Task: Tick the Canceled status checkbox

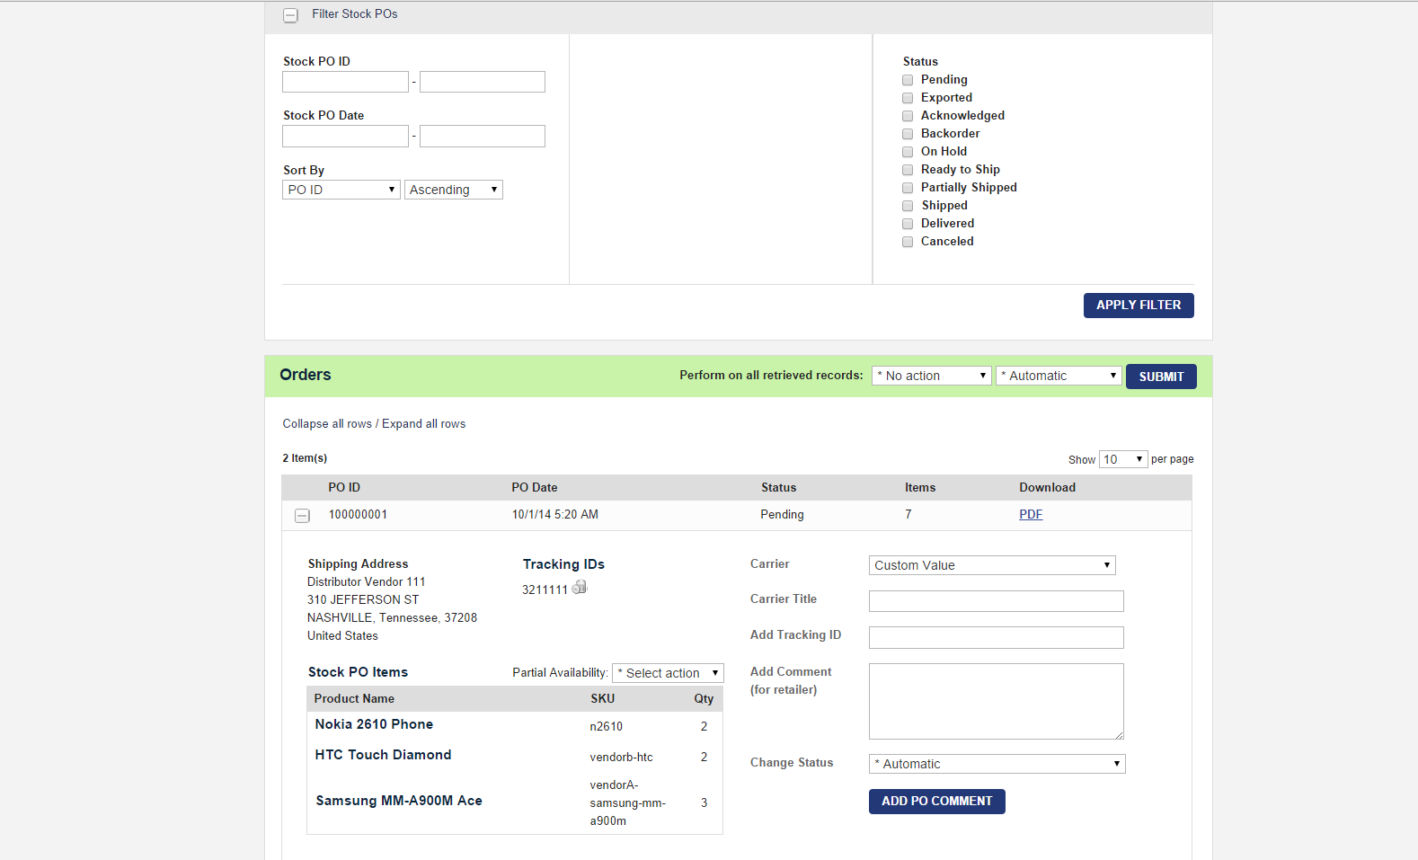Action: [x=908, y=242]
